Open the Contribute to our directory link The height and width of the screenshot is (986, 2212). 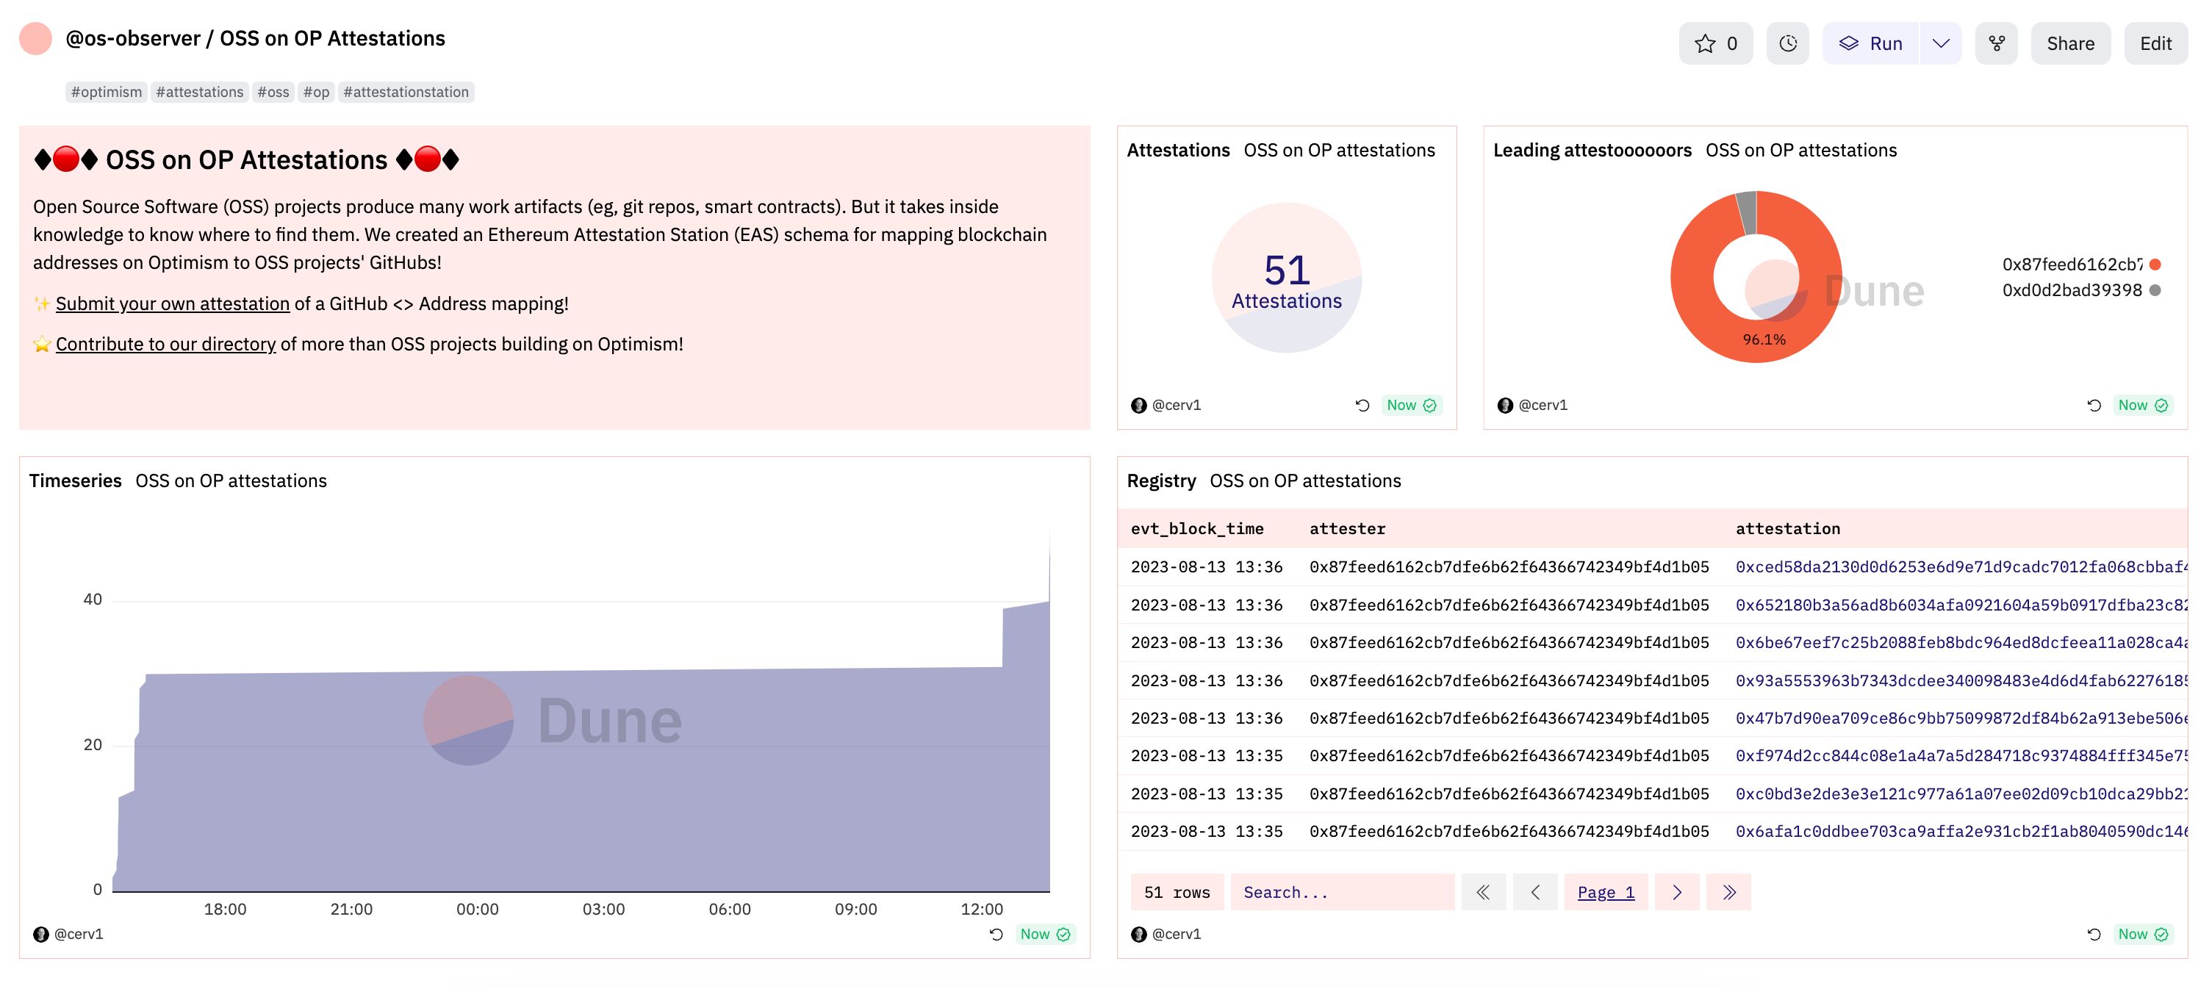[x=166, y=344]
